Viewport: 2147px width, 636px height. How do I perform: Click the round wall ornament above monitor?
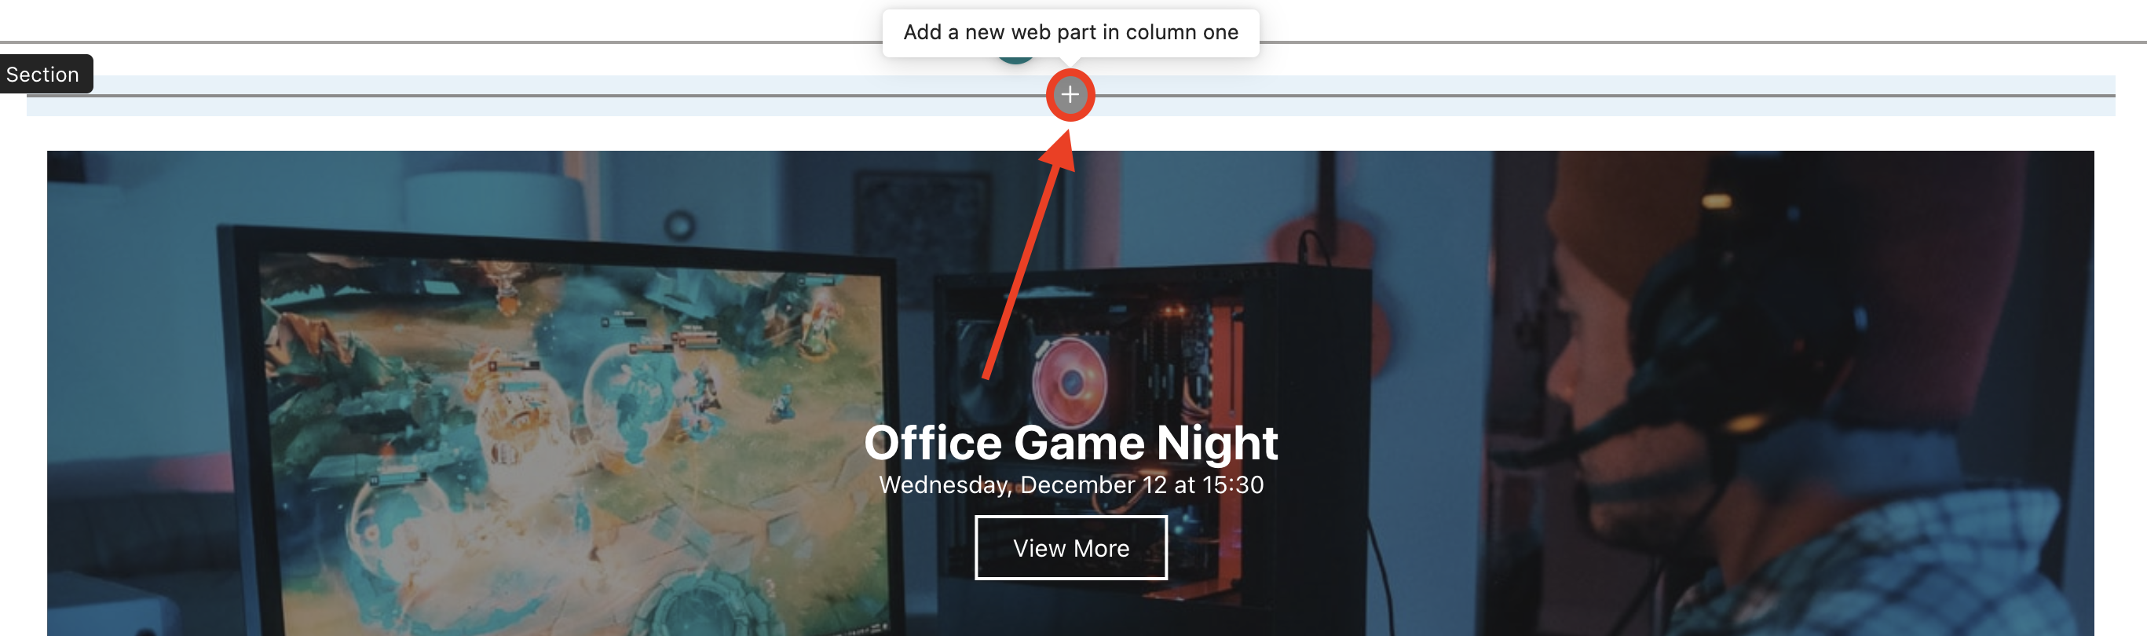pyautogui.click(x=680, y=225)
